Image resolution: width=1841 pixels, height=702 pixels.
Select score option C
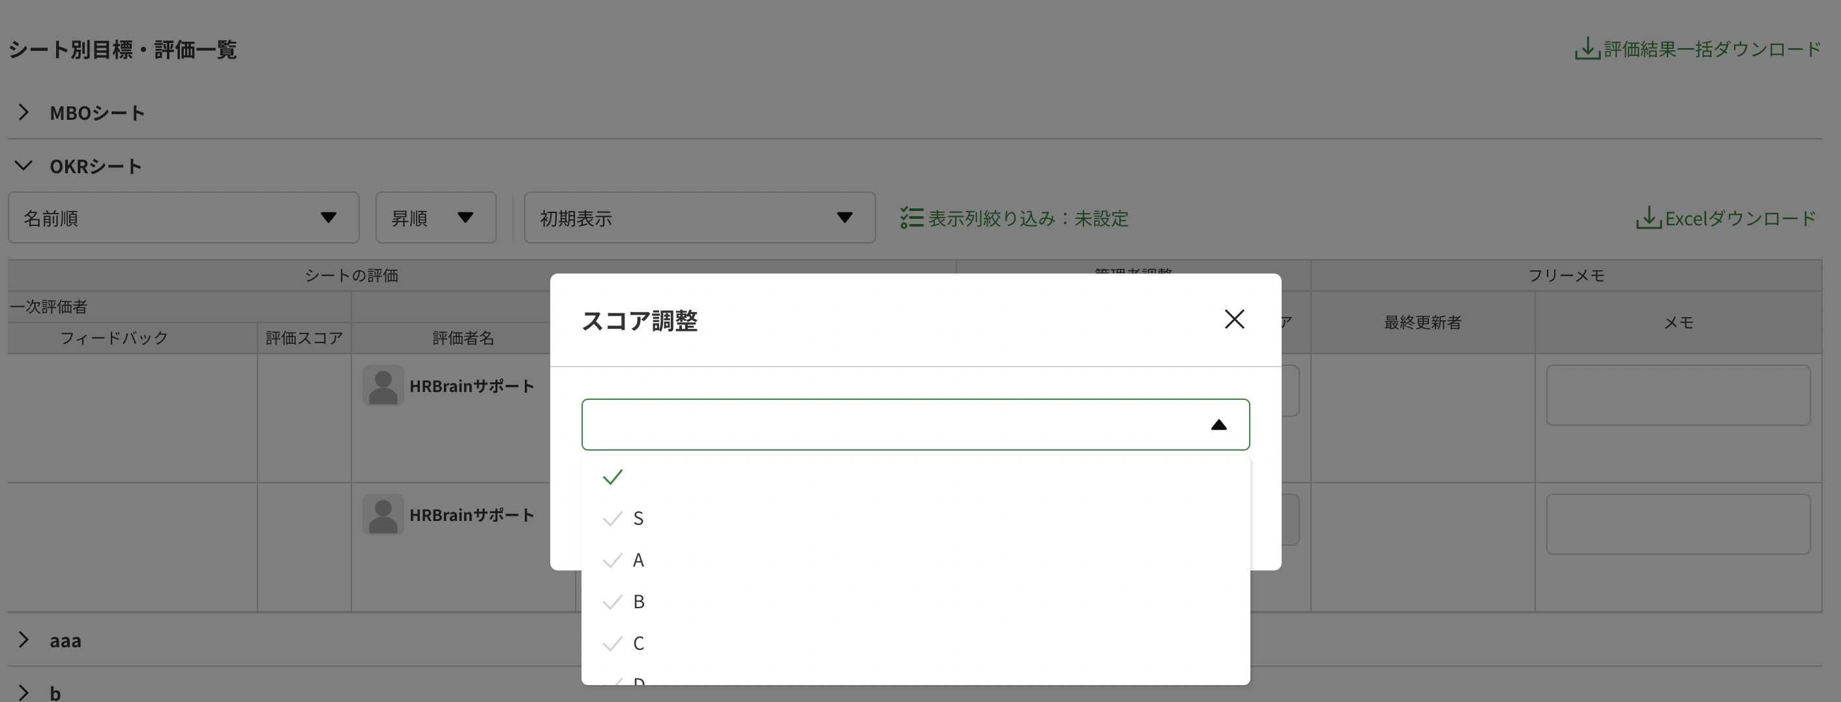coord(639,643)
